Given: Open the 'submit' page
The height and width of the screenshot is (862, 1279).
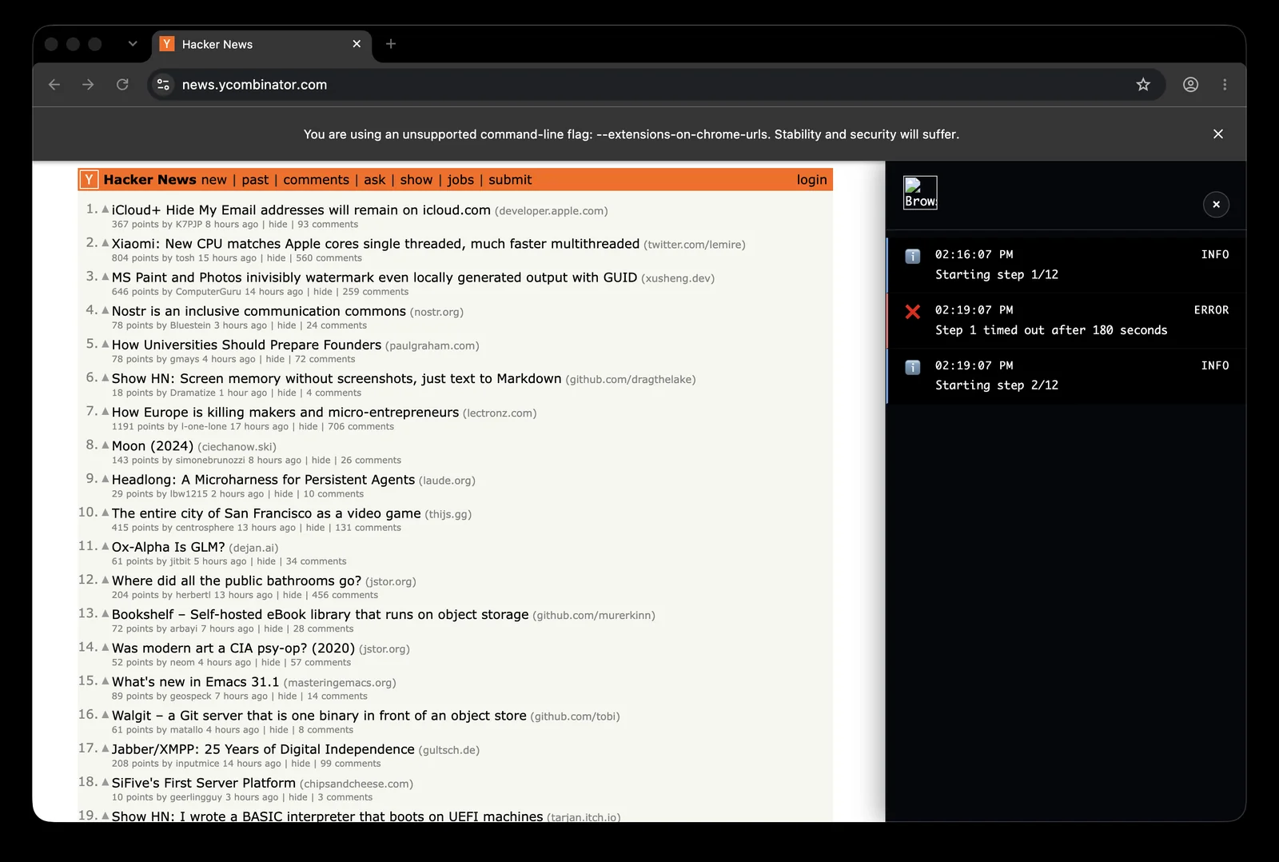Looking at the screenshot, I should click(x=510, y=180).
